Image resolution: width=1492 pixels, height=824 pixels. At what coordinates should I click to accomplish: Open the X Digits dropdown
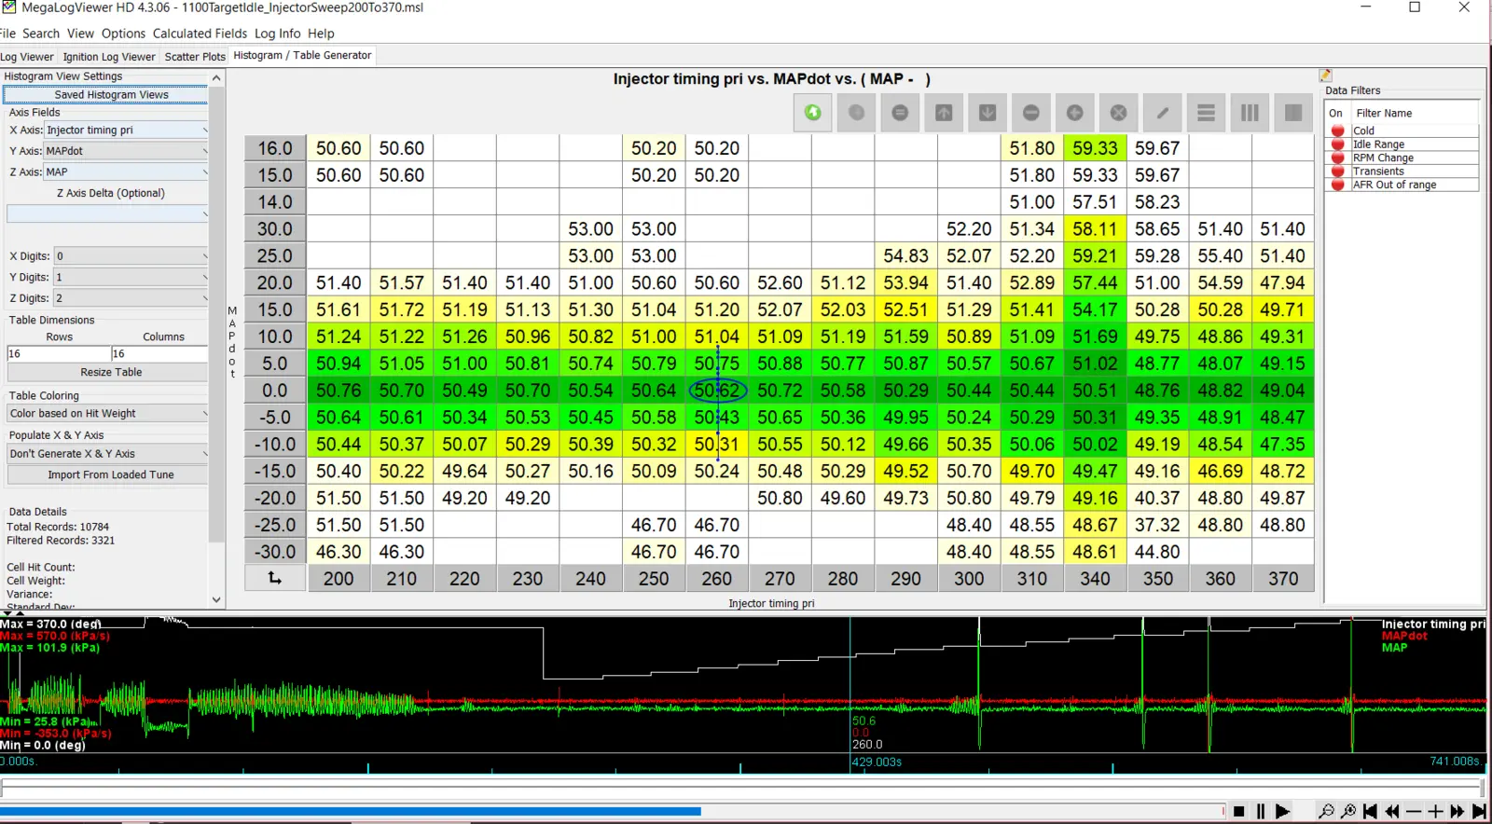(131, 255)
